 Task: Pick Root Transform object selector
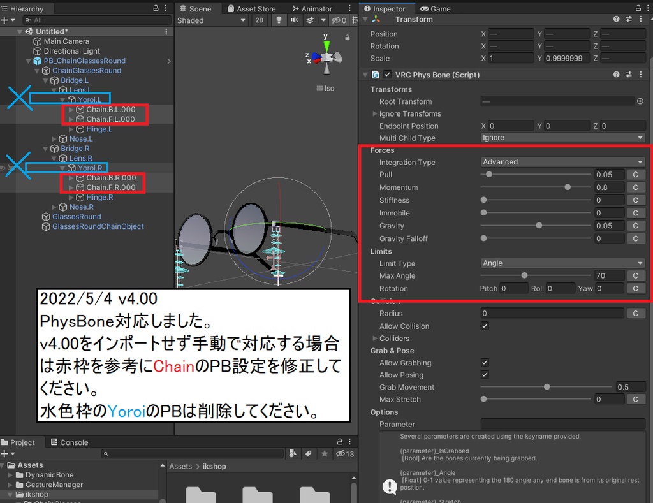coord(640,101)
